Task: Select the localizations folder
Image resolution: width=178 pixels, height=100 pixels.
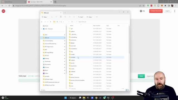Action: tap(74, 49)
